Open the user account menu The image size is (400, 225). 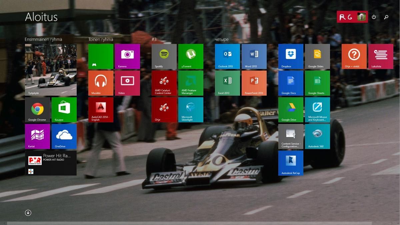[352, 17]
